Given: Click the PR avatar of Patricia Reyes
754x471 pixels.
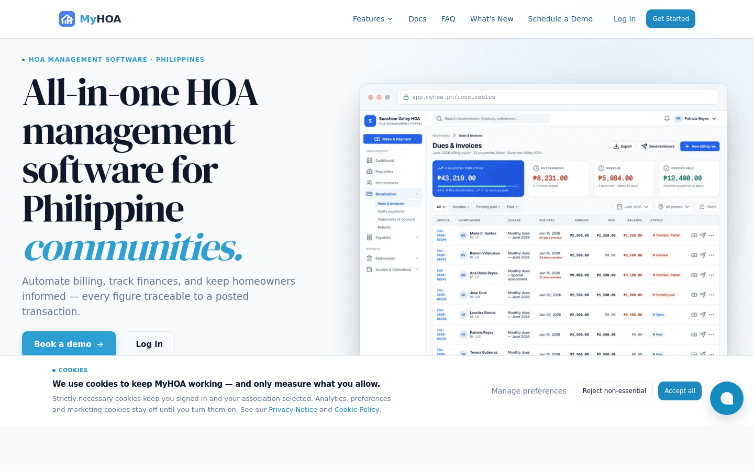Looking at the screenshot, I should click(679, 119).
